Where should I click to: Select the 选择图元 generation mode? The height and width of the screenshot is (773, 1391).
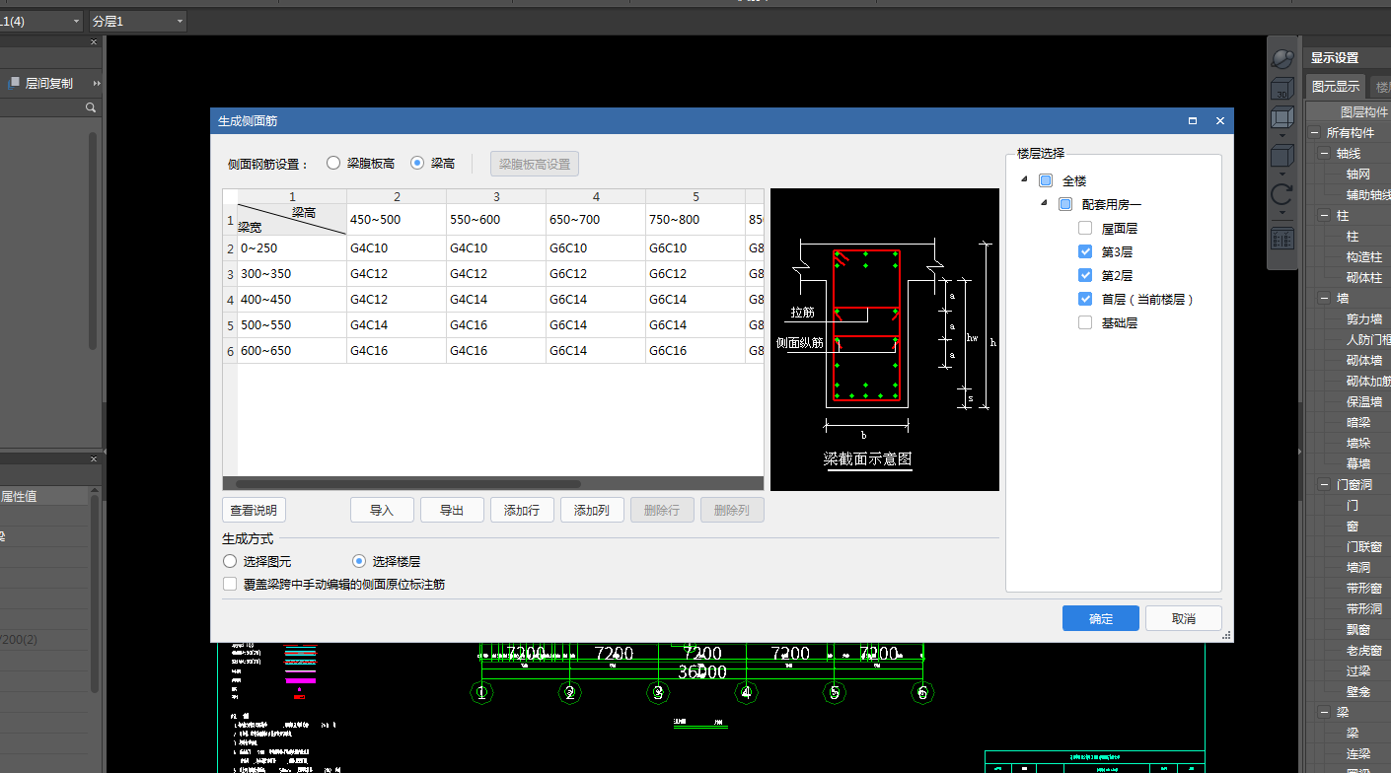point(230,561)
